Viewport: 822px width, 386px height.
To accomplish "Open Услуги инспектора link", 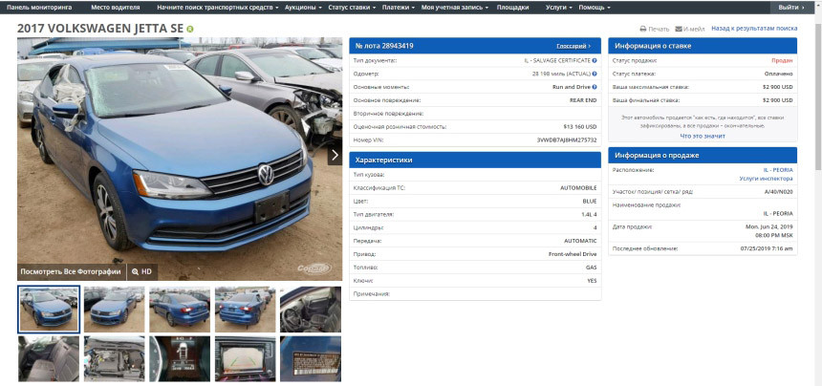I will (766, 179).
